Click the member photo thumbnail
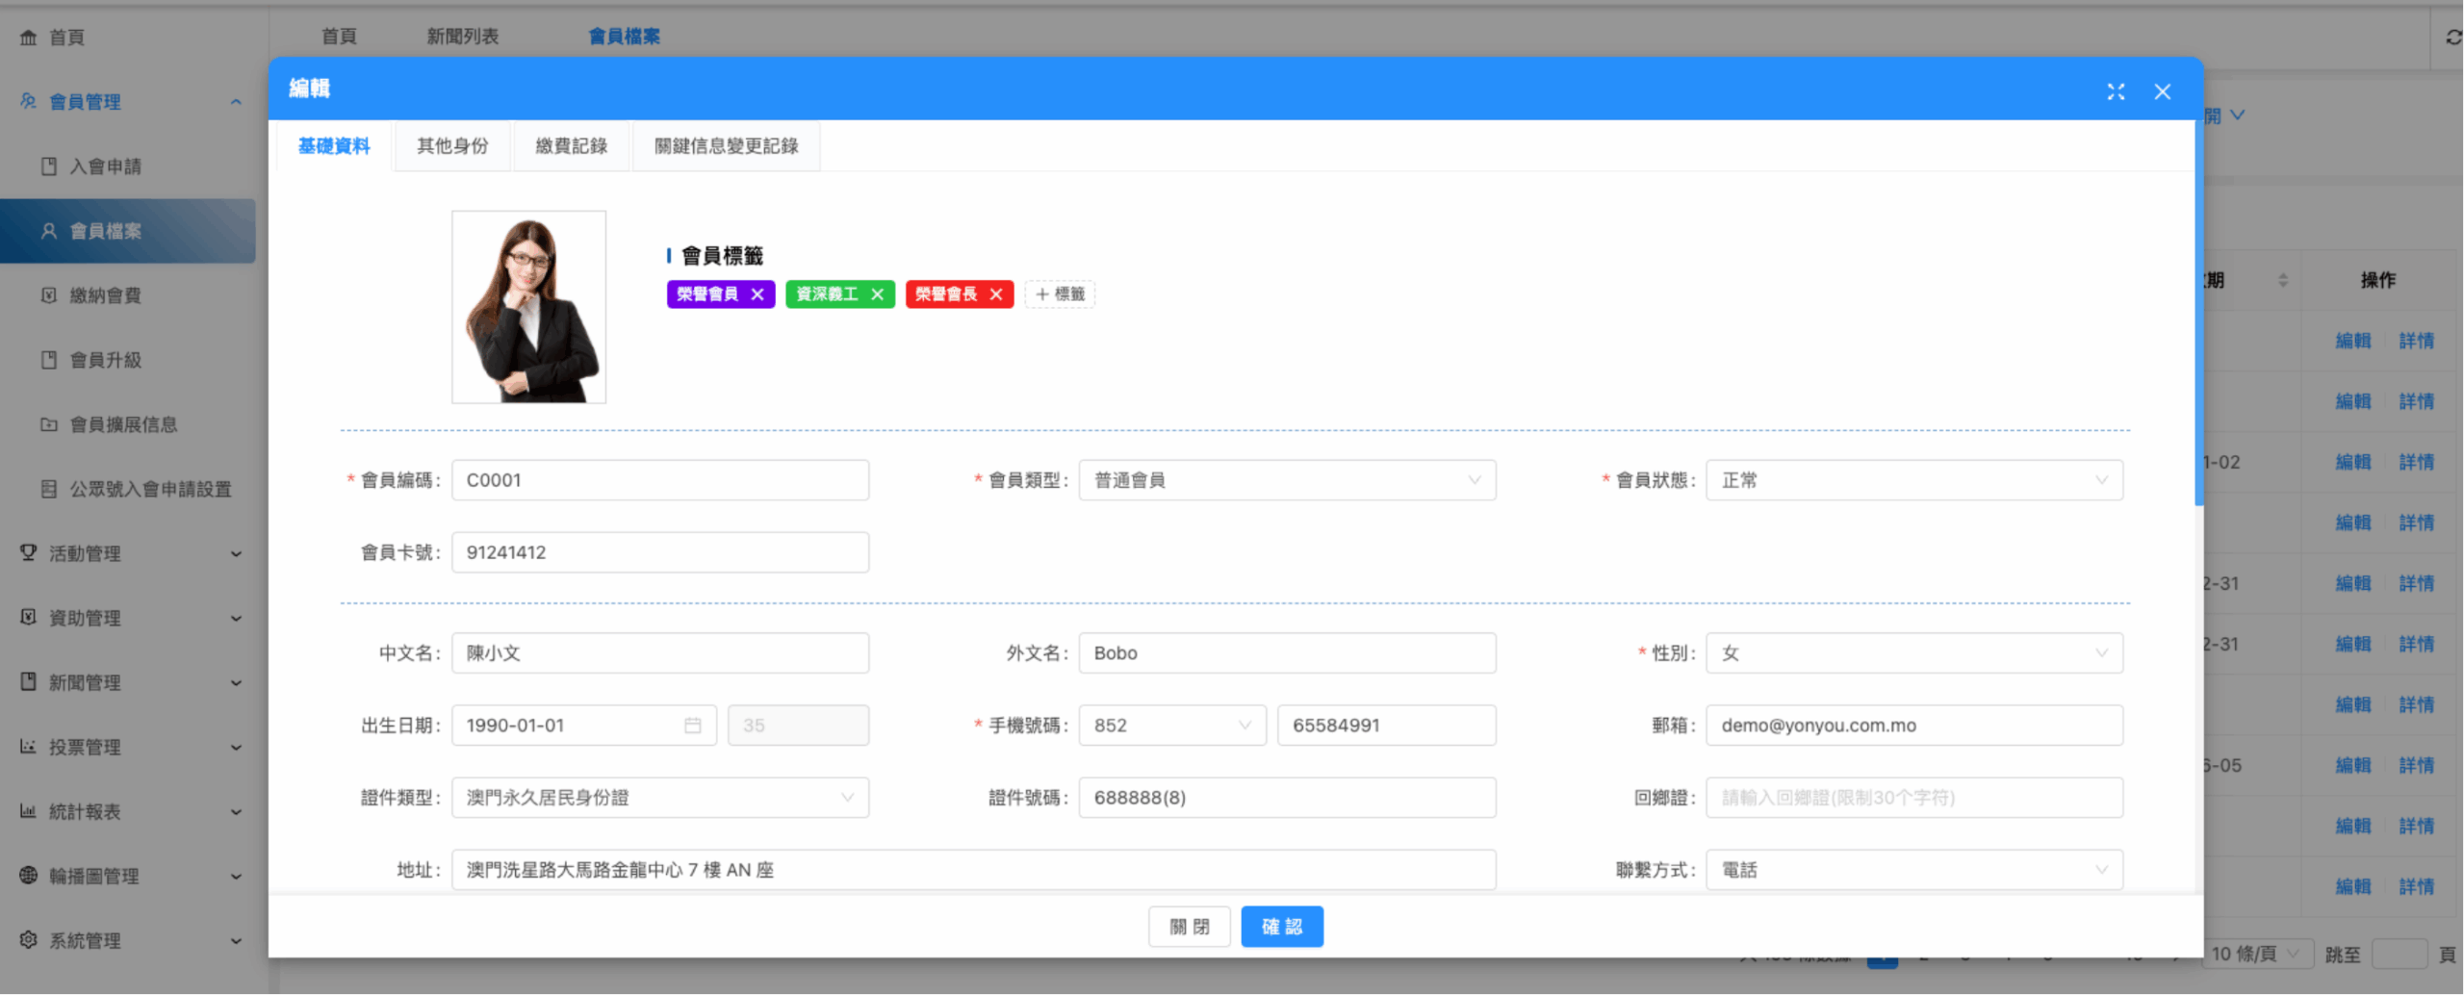 [528, 307]
